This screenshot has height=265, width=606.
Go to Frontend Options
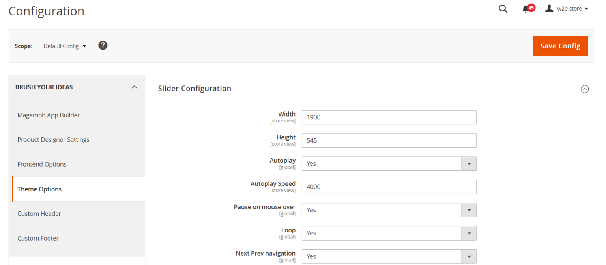tap(42, 164)
